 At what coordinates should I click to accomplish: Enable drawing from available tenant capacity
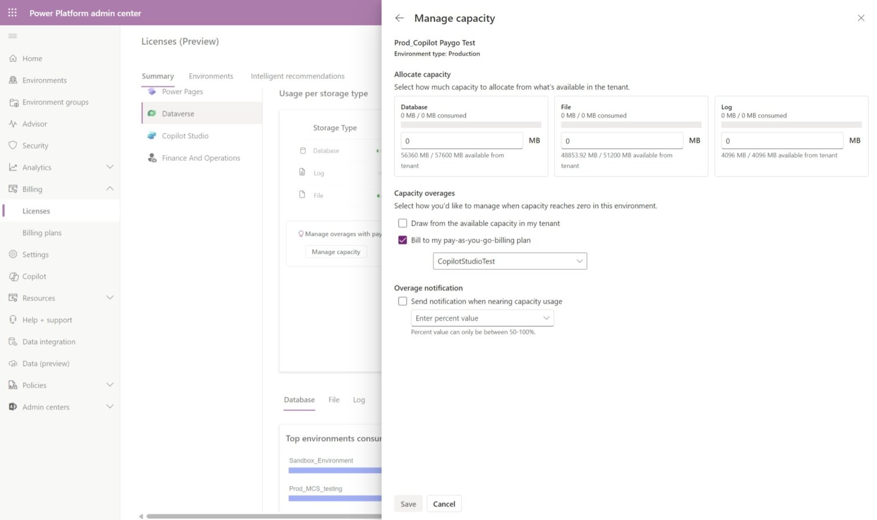point(403,223)
